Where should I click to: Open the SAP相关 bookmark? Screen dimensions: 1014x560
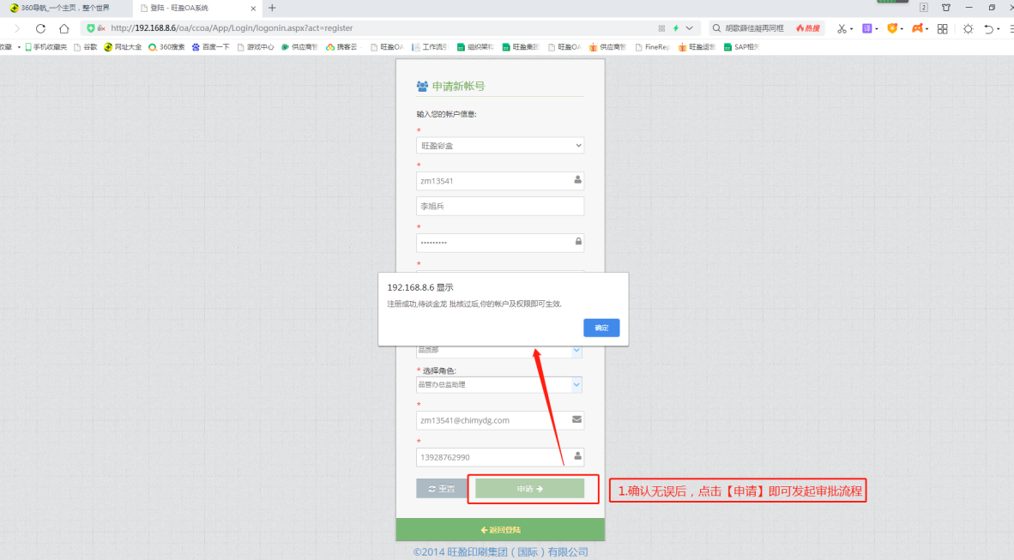(x=741, y=47)
